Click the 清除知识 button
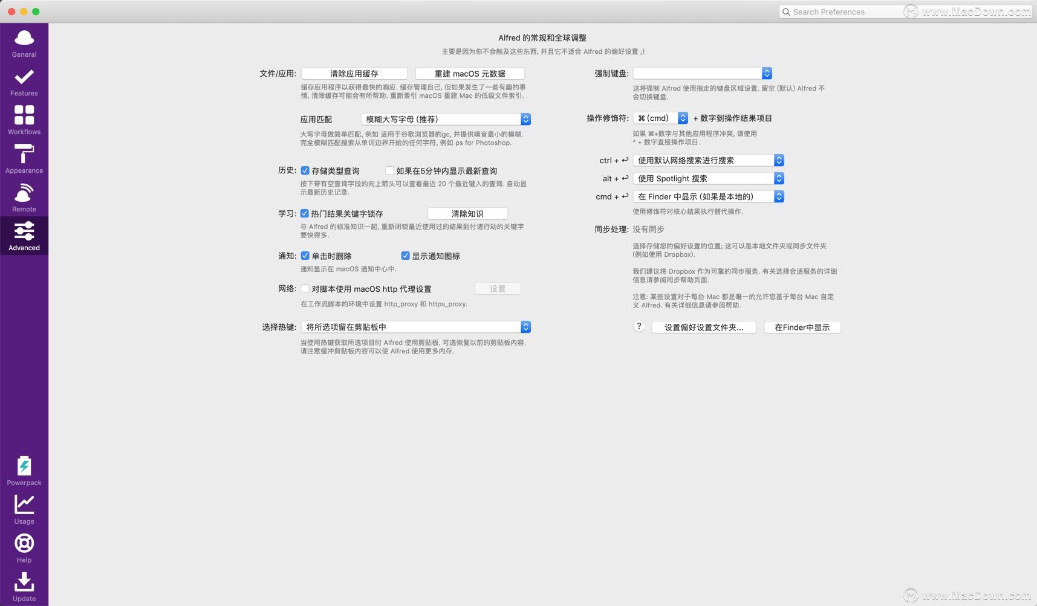Image resolution: width=1037 pixels, height=606 pixels. coord(467,213)
